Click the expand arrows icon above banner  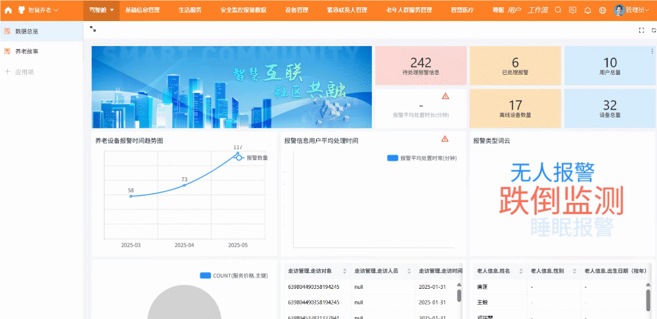[93, 30]
